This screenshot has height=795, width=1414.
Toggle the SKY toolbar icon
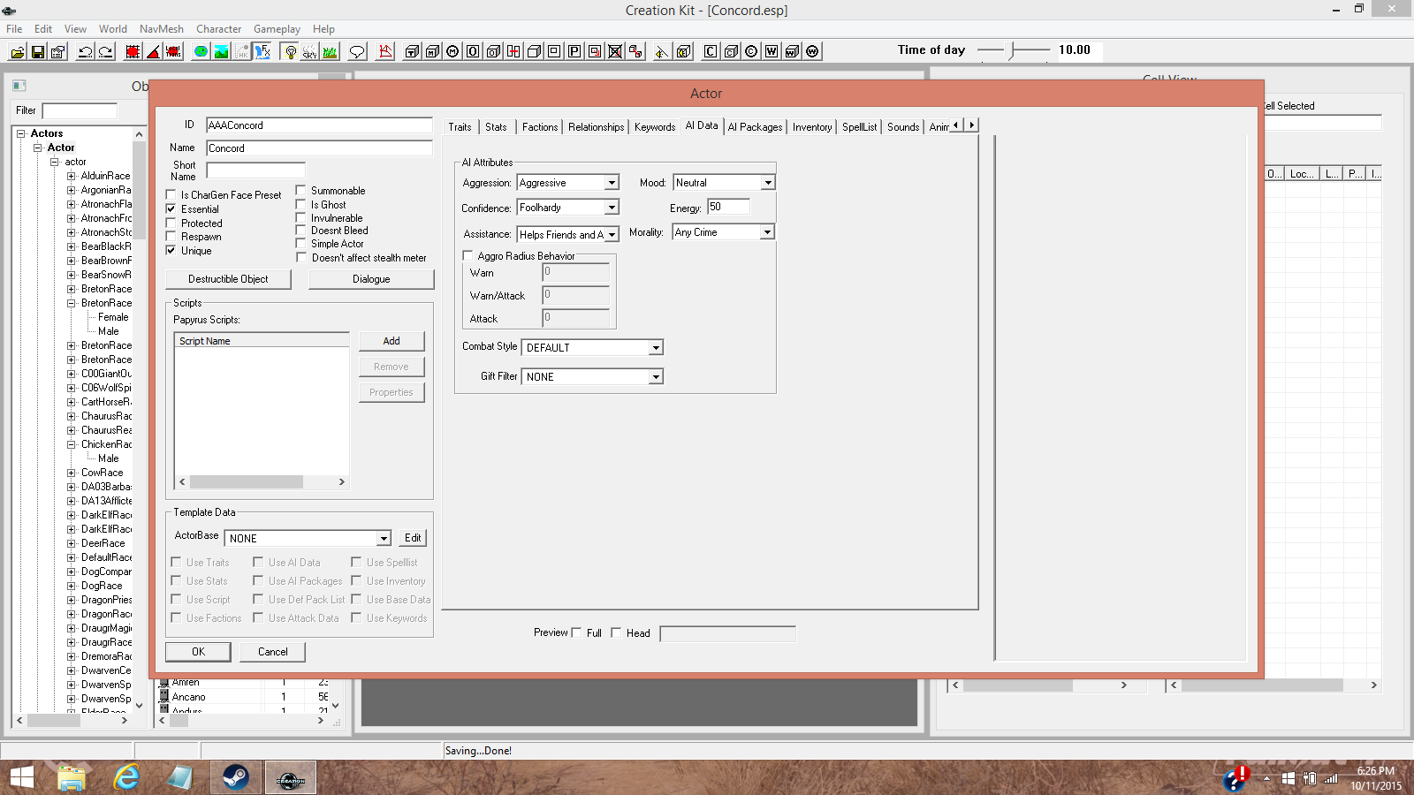[x=309, y=52]
